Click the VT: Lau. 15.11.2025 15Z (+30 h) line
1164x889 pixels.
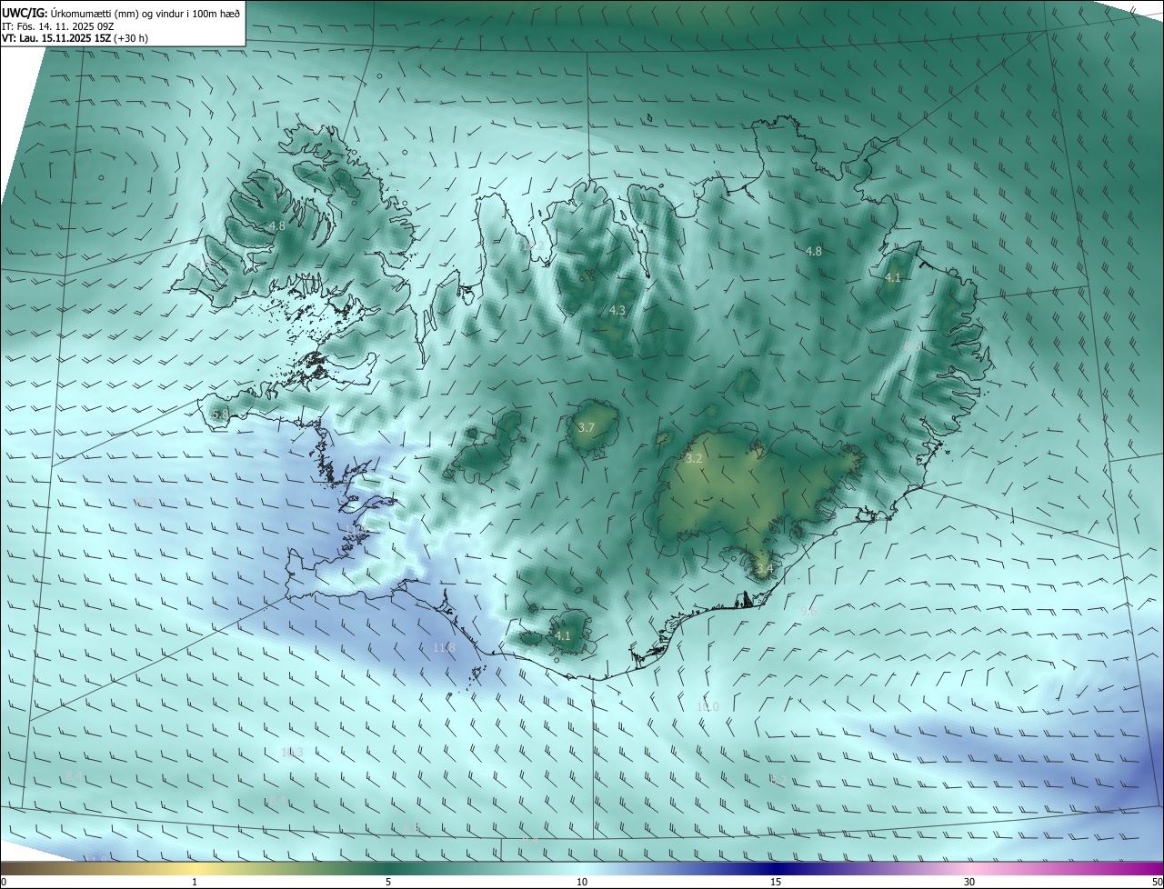75,38
